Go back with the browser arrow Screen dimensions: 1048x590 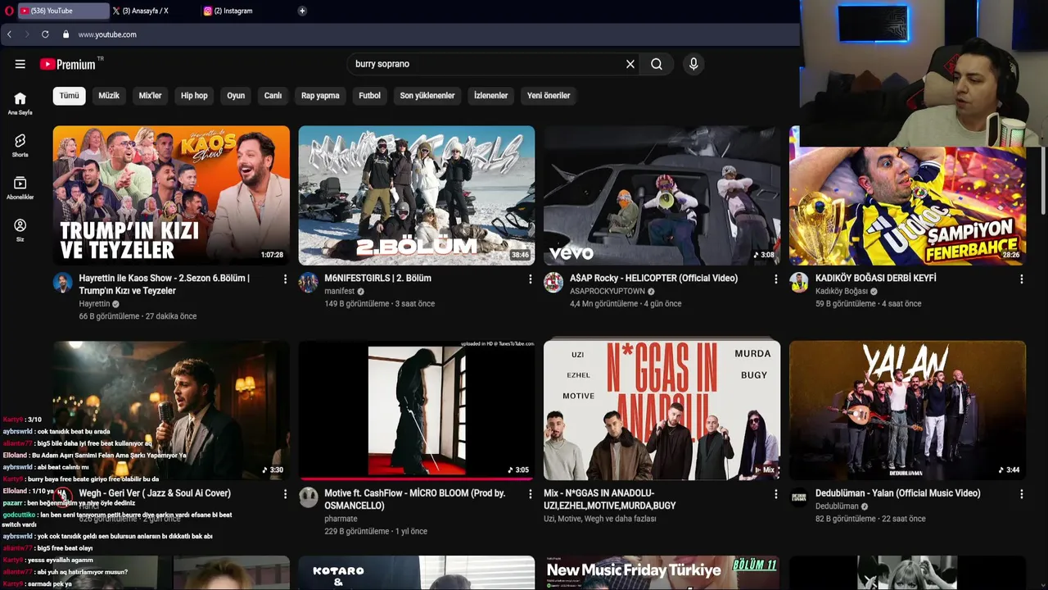pyautogui.click(x=9, y=34)
